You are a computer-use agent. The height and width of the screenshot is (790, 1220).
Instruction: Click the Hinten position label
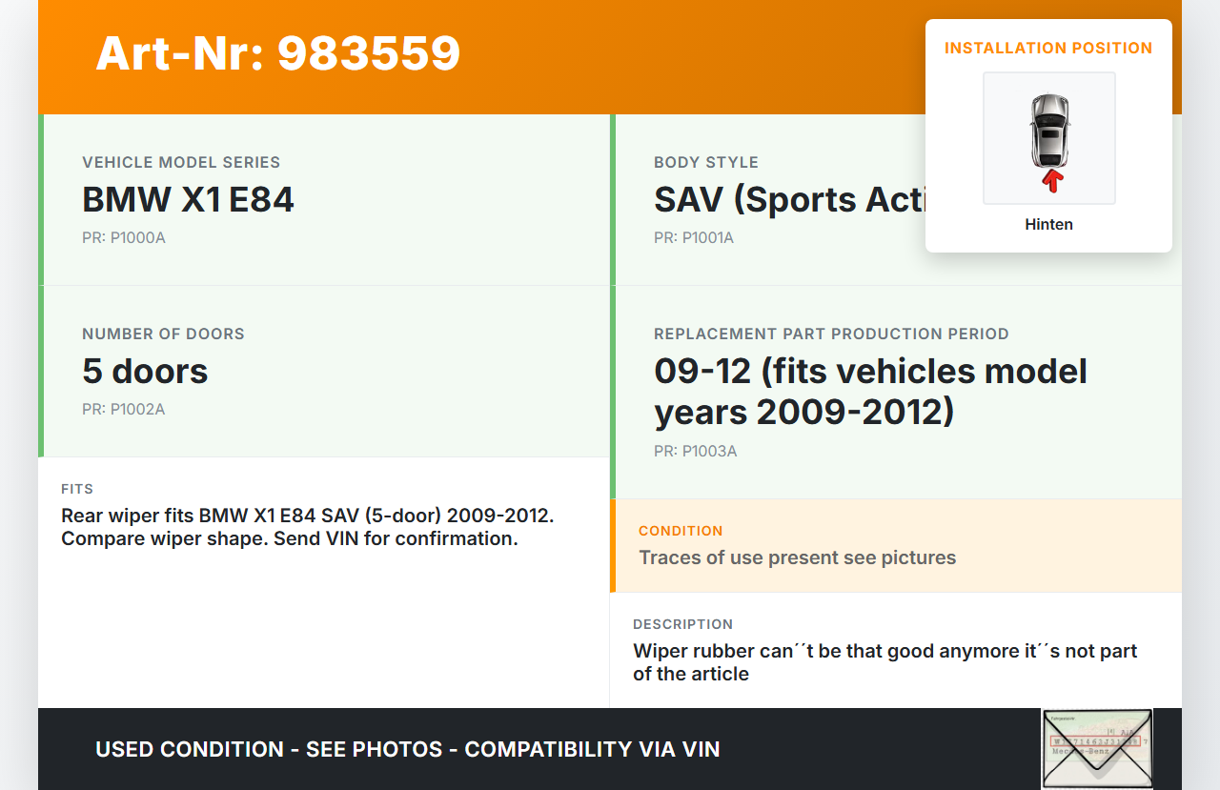[1048, 225]
